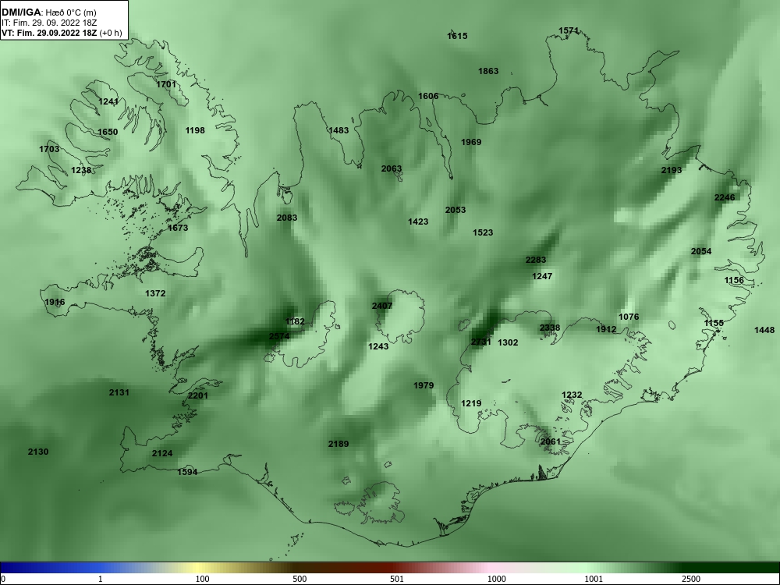Image resolution: width=780 pixels, height=585 pixels.
Task: Select the legend label 501
Action: pos(397,579)
